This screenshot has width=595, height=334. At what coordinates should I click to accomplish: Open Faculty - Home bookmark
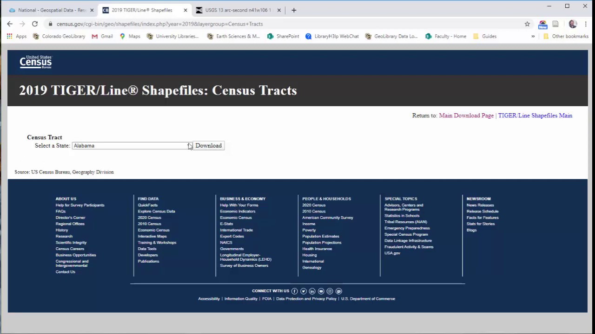(x=446, y=36)
